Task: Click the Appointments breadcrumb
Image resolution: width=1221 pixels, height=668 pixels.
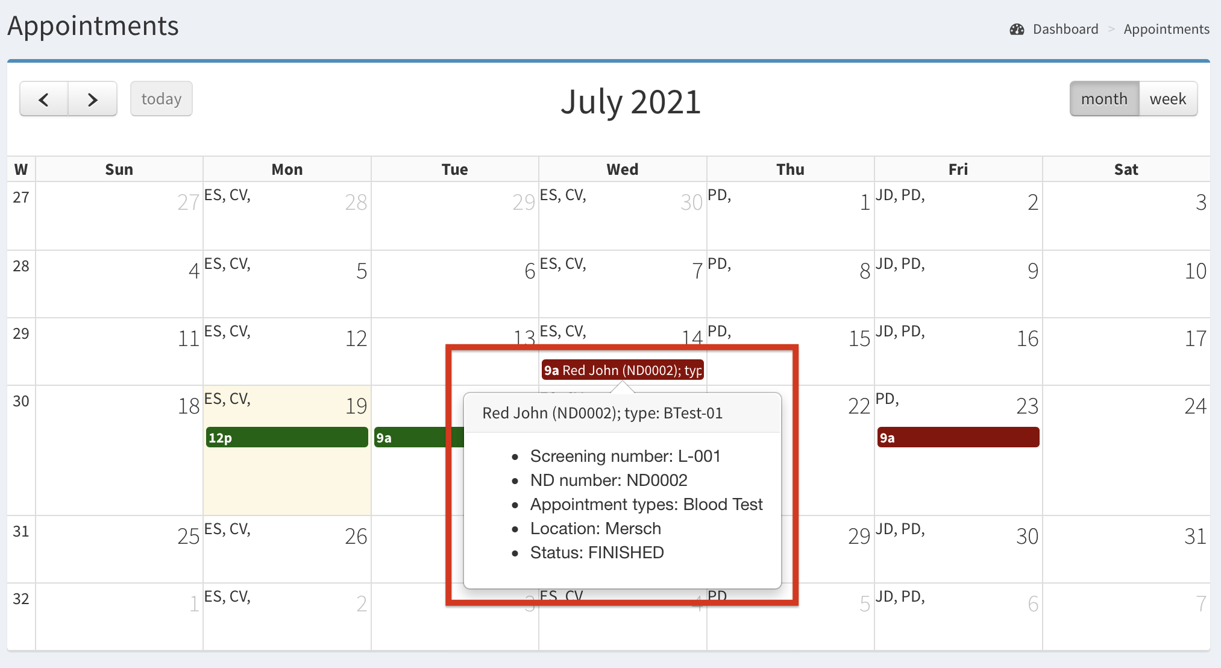Action: click(x=1166, y=30)
